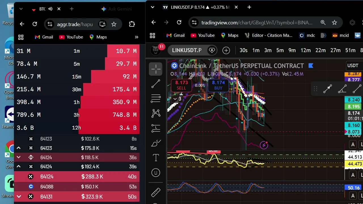Select the patterns drawing tool
This screenshot has height=204, width=363.
(156, 113)
